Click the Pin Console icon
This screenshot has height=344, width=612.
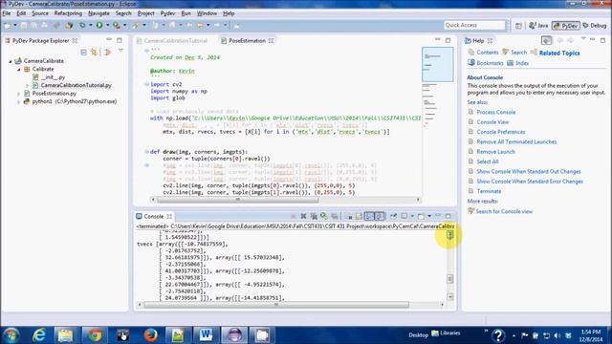[x=393, y=216]
